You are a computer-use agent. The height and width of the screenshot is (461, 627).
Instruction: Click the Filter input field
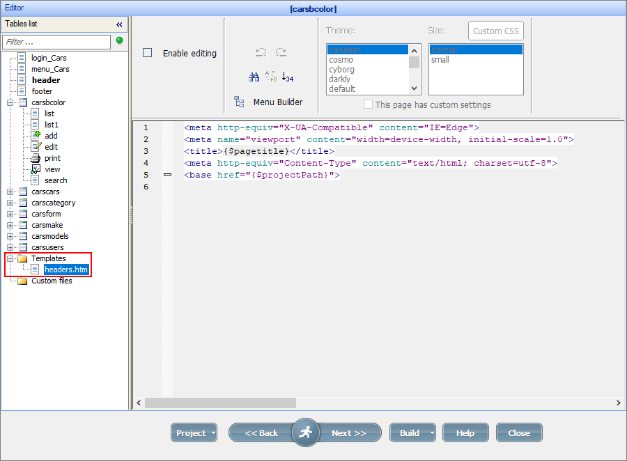[56, 42]
